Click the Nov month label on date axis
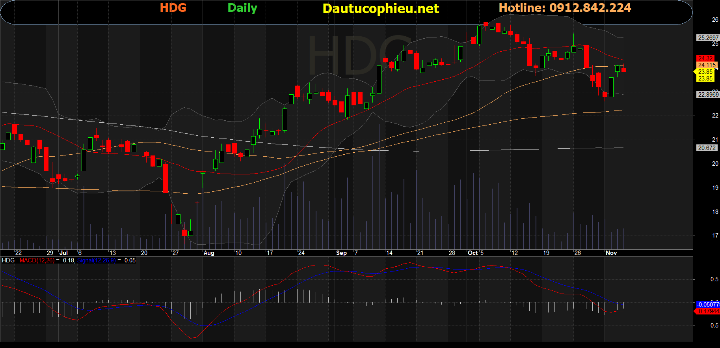720x348 pixels. click(611, 253)
